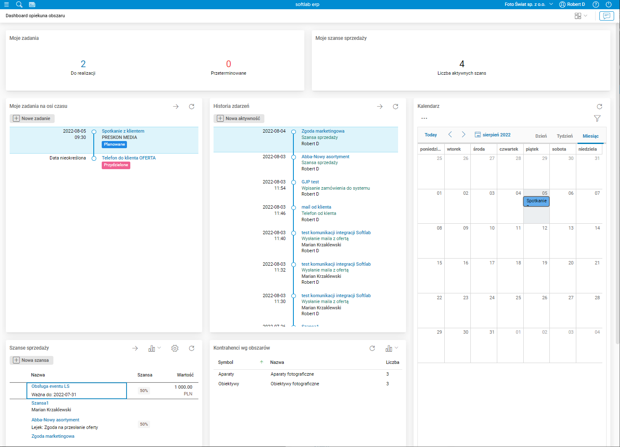620x447 pixels.
Task: Select calendar day 18
Action: click(x=510, y=276)
